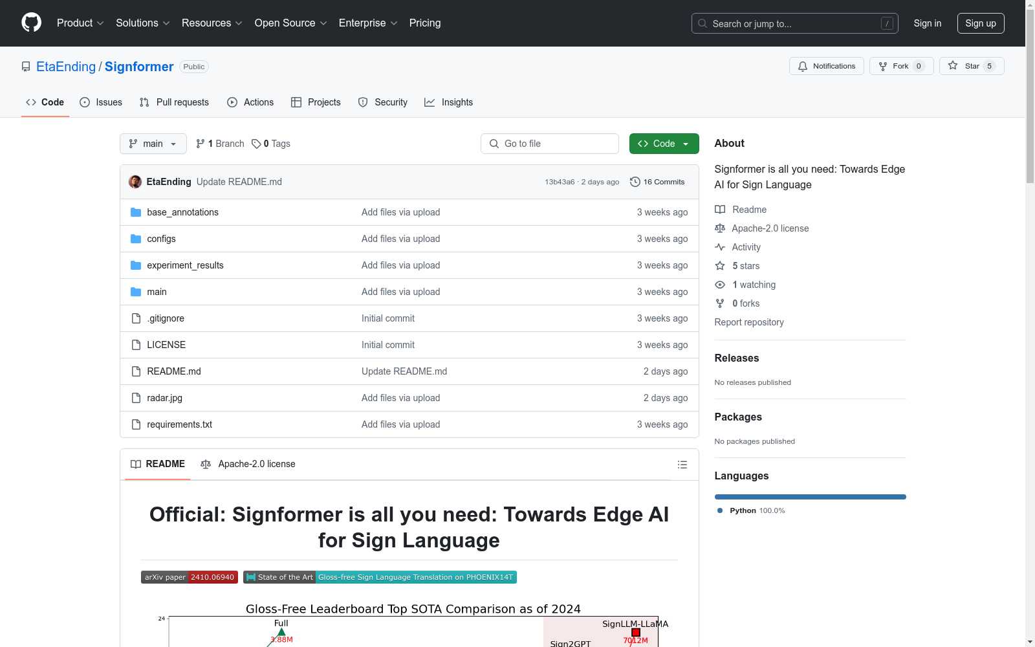Viewport: 1035px width, 647px height.
Task: Click the Python 100.0% language link
Action: tap(751, 510)
